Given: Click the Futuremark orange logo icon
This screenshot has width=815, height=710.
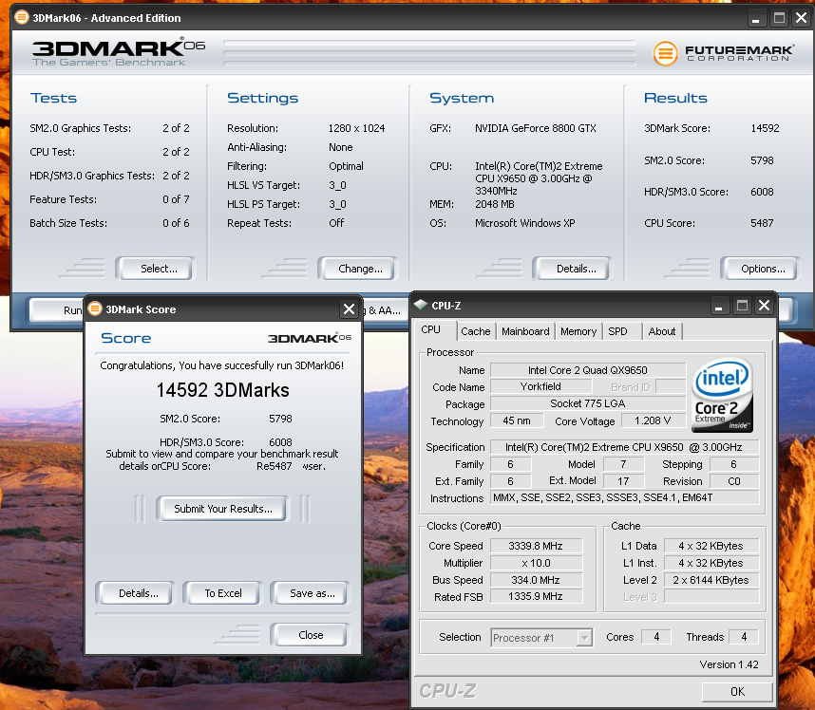Looking at the screenshot, I should tap(665, 53).
